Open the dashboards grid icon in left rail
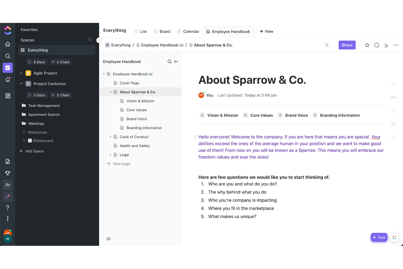The width and height of the screenshot is (403, 269). (8, 96)
